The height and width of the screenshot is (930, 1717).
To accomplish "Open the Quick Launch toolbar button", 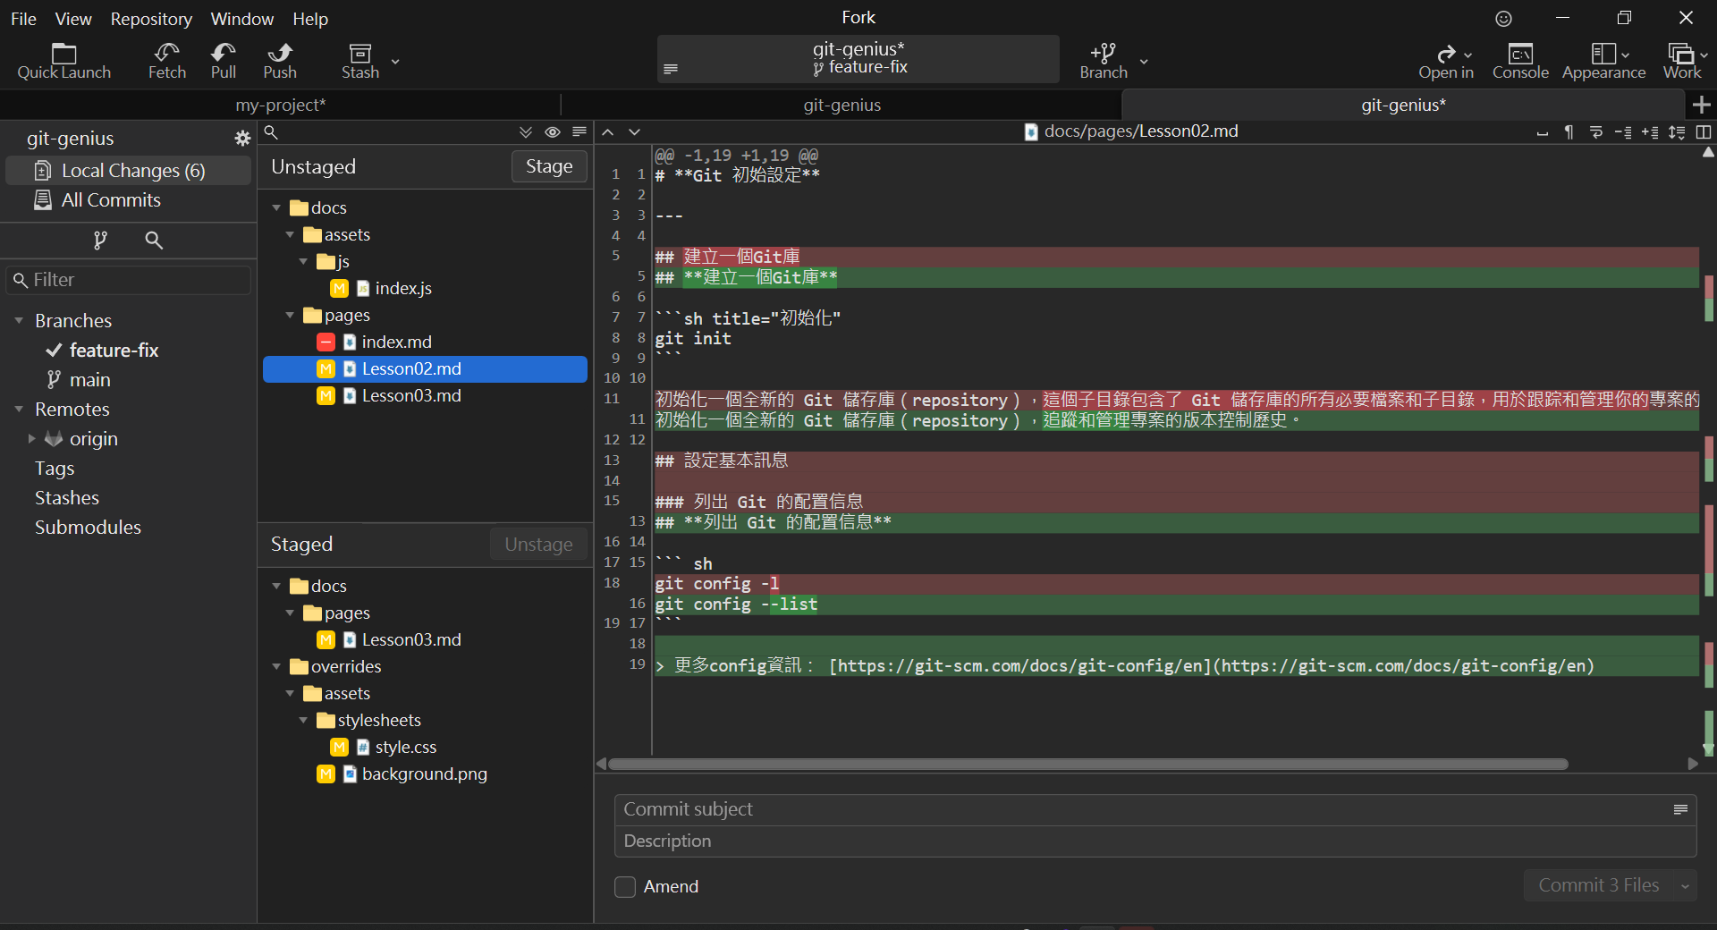I will pos(63,61).
